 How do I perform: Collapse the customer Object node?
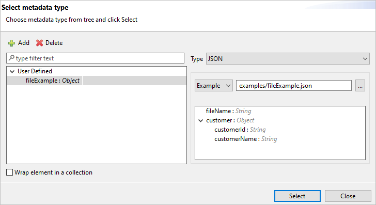tap(201, 121)
